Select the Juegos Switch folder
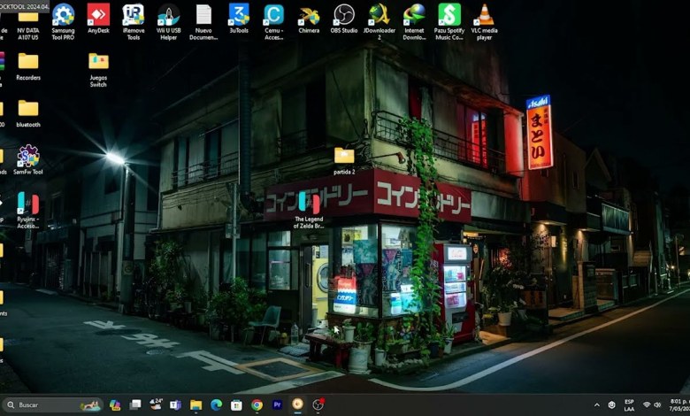Screen dimensions: 690x416 [98, 62]
